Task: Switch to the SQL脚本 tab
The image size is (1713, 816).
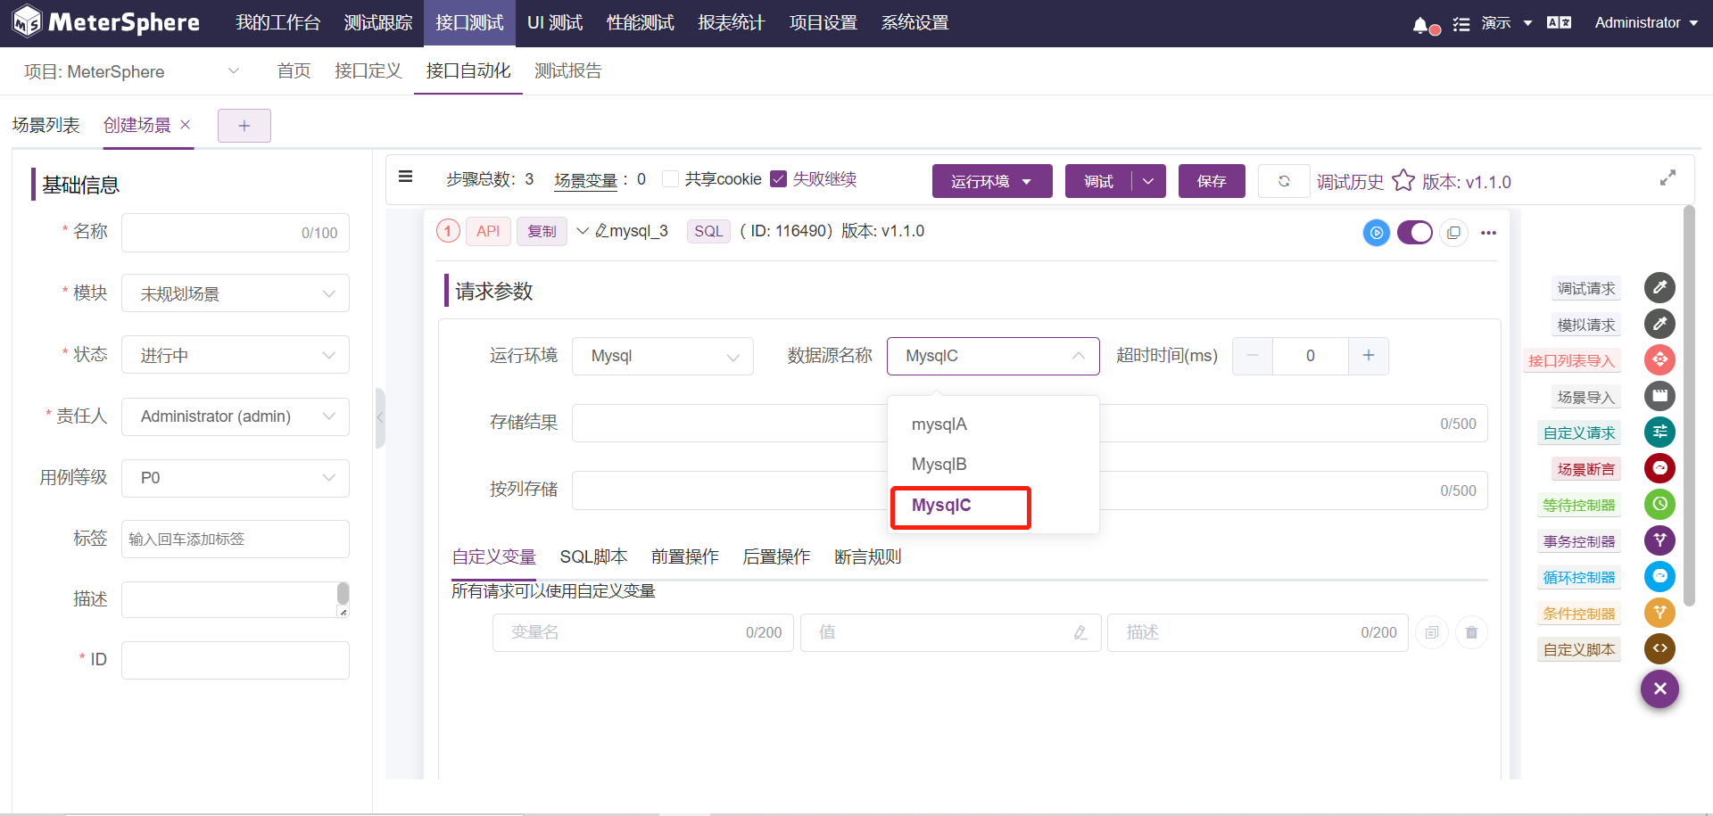Action: pos(593,556)
